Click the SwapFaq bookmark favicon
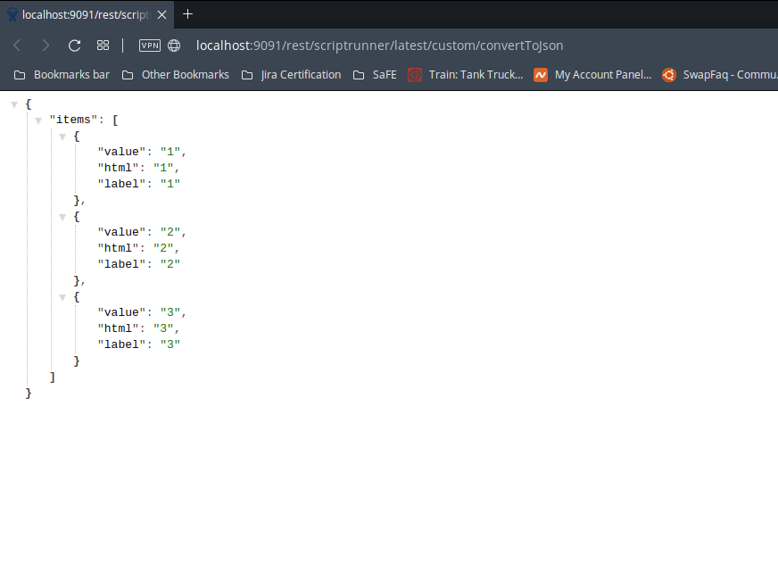778x564 pixels. (668, 74)
